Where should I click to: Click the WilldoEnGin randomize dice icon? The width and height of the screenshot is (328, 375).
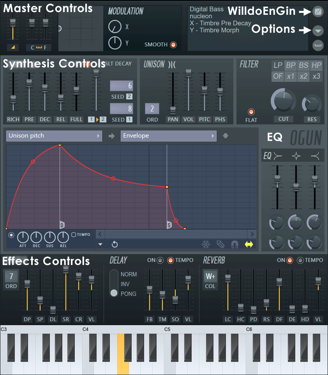[318, 12]
